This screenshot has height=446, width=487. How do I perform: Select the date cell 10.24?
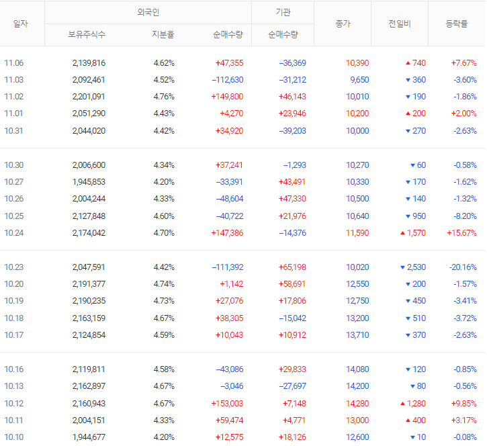pos(14,232)
